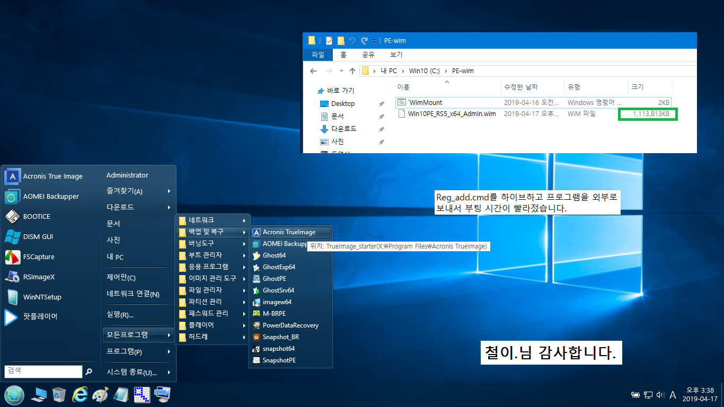724x407 pixels.
Task: Open the 파일 tab in Explorer
Action: point(318,55)
